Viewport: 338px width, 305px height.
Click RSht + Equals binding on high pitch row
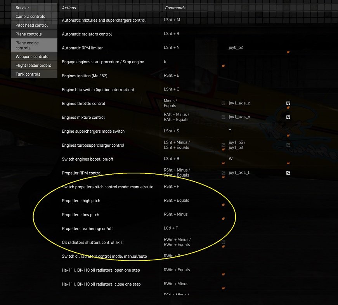pos(176,200)
